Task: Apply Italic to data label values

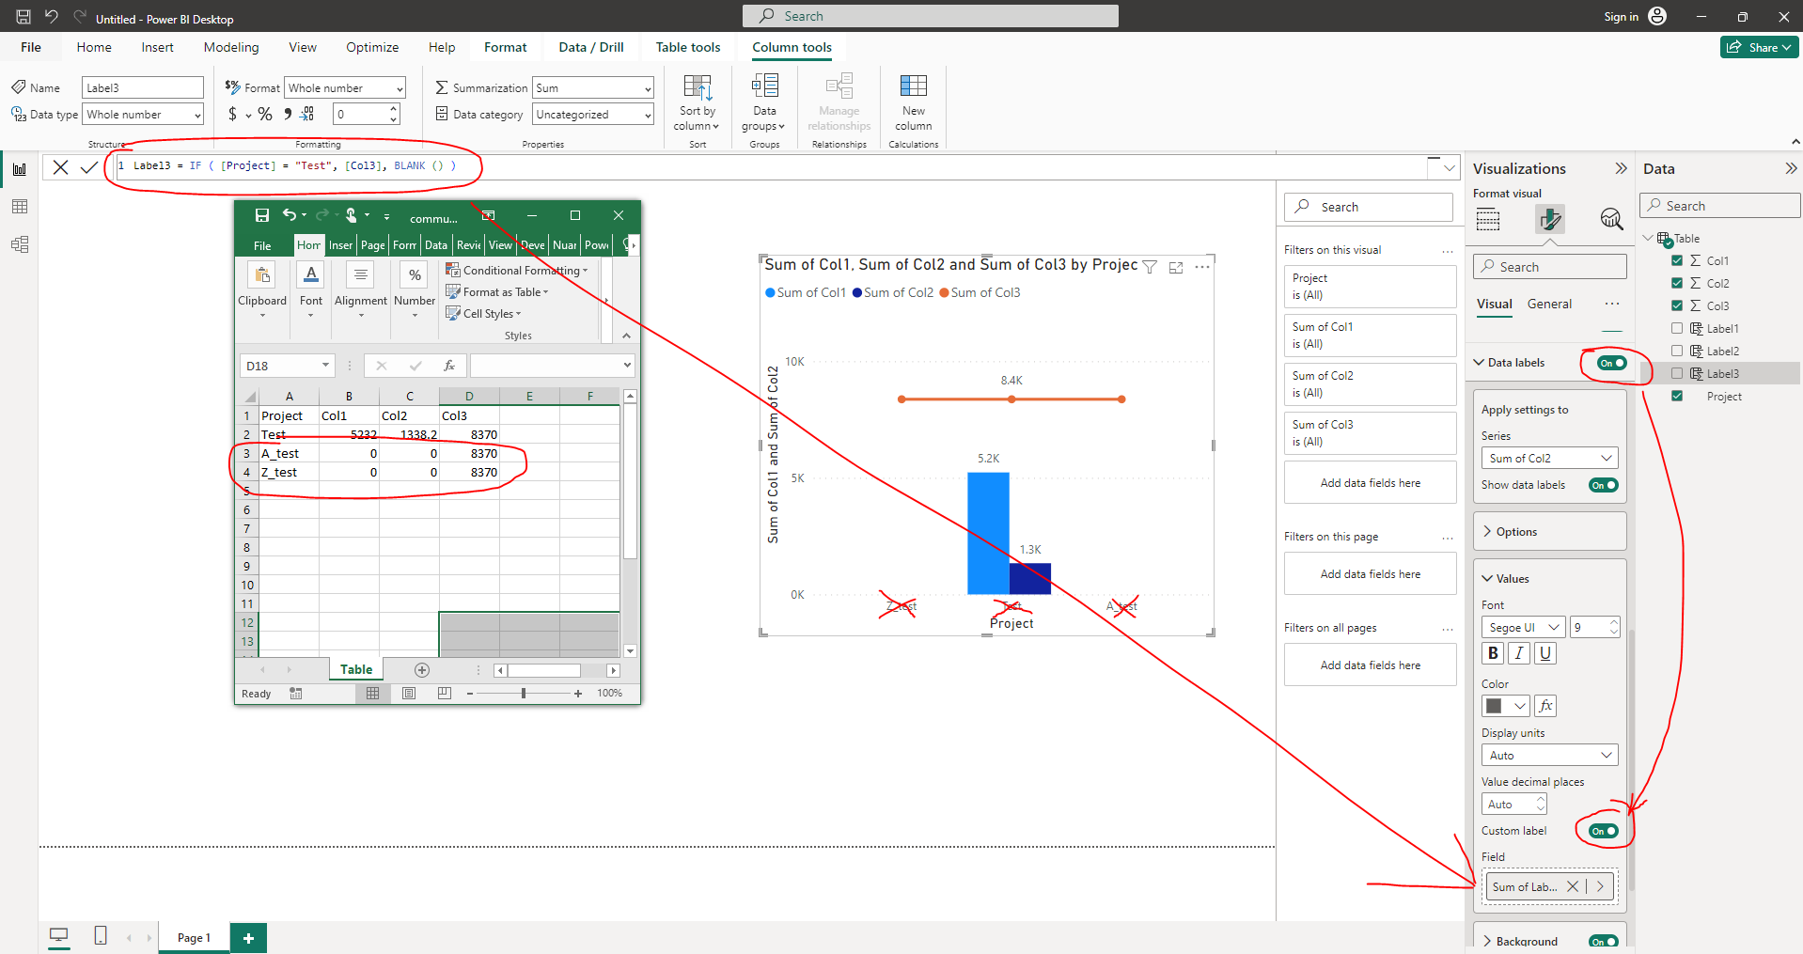Action: click(1519, 653)
